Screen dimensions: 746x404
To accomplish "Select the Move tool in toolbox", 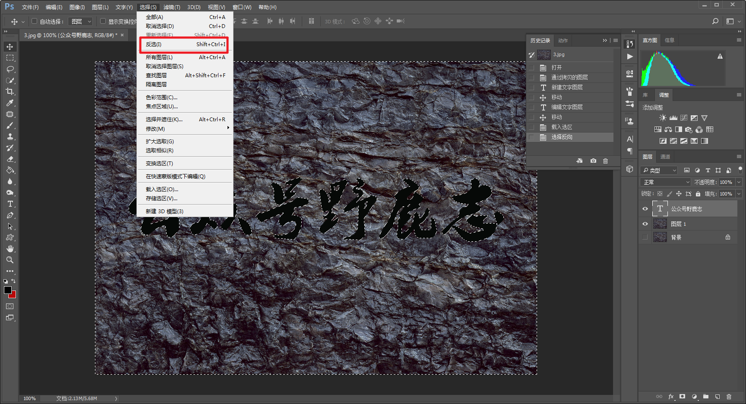I will tap(10, 47).
